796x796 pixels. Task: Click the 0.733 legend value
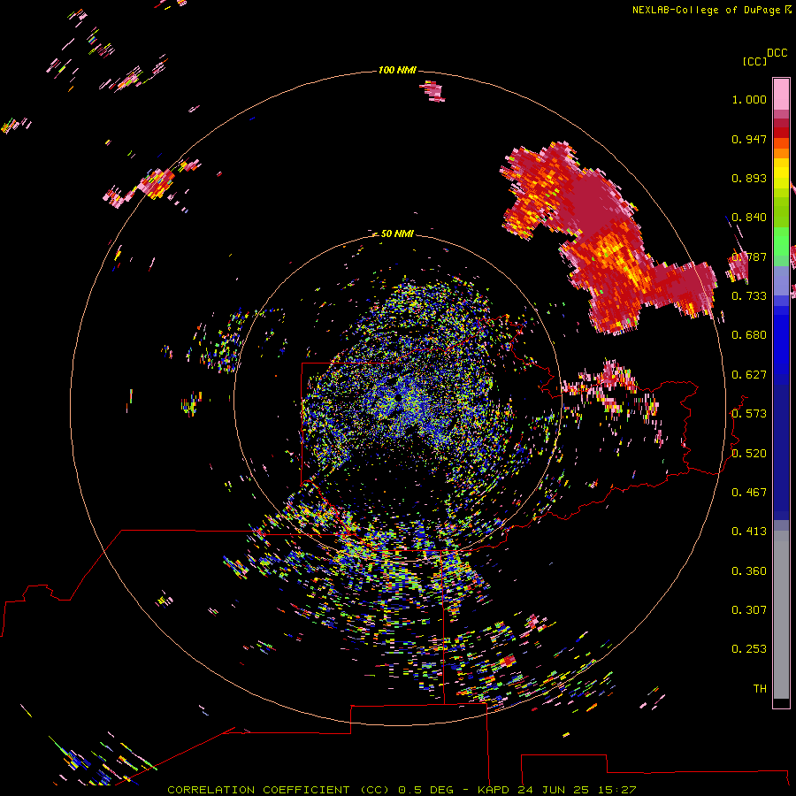(x=749, y=296)
